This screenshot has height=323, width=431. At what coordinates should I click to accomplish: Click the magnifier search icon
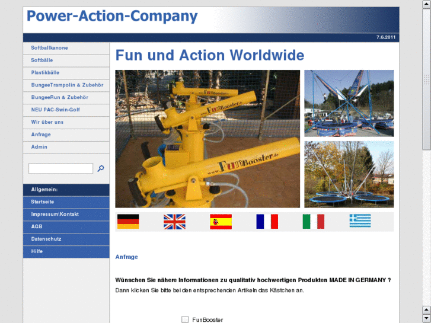pos(101,168)
